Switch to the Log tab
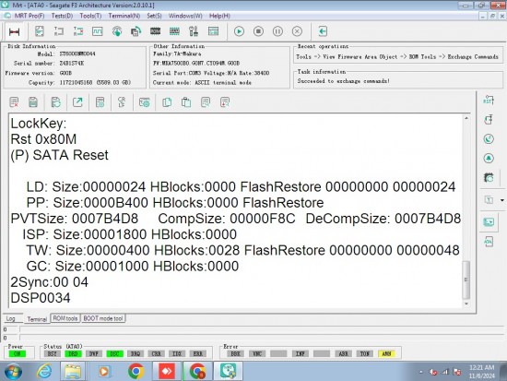The width and height of the screenshot is (507, 381). (11, 318)
